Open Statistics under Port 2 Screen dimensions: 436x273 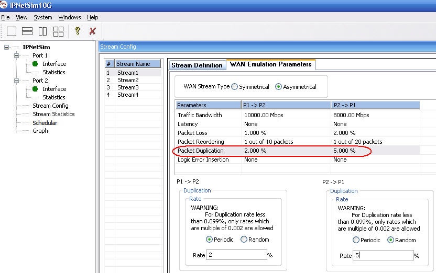pyautogui.click(x=53, y=97)
